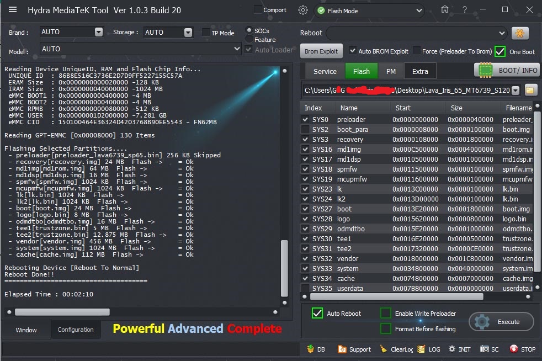This screenshot has width=542, height=361.
Task: Enable Format Before flashing checkbox
Action: 386,328
